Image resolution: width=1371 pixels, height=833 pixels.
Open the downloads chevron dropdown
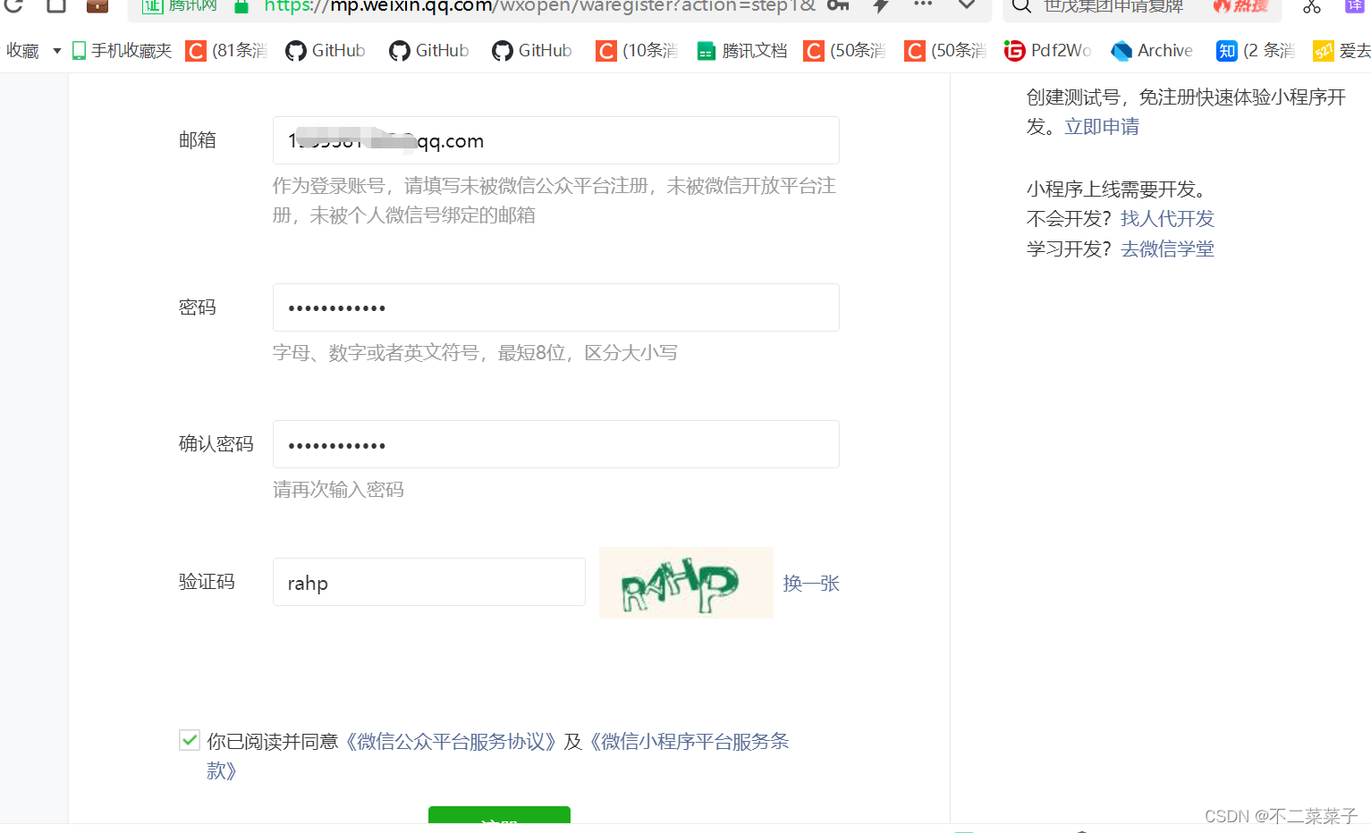click(x=966, y=7)
